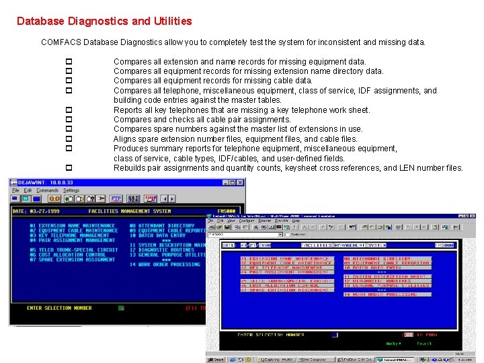The width and height of the screenshot is (484, 363).
Task: Click '01 EXTENSION NAME MAINTENANCE' in DEJAWINT
Action: coord(72,226)
